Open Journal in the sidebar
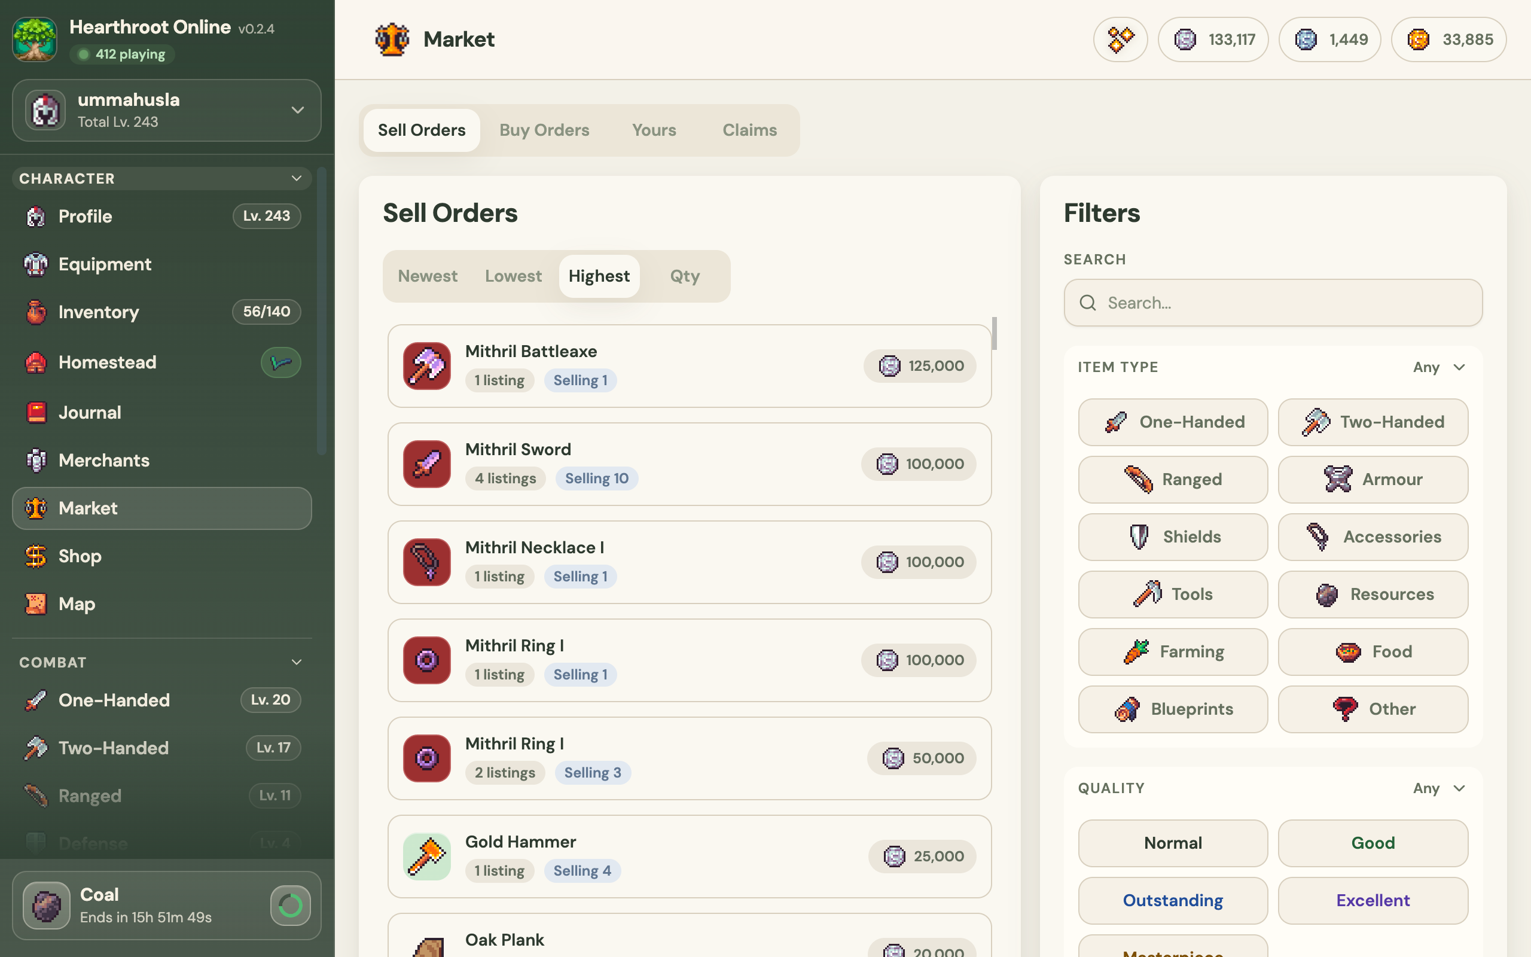Screen dimensions: 1531x957 click(162, 412)
